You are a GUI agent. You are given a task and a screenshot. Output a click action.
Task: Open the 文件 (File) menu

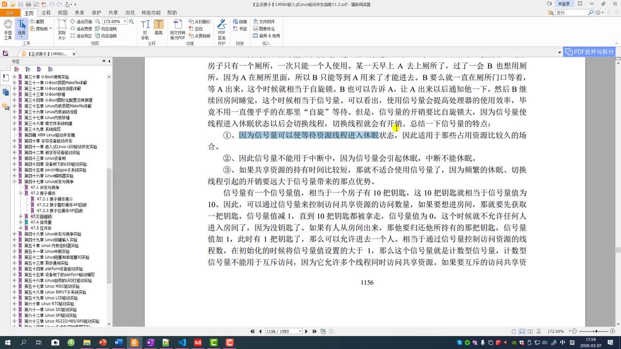tap(10, 13)
